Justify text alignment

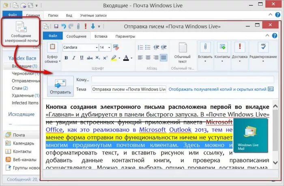(164, 58)
